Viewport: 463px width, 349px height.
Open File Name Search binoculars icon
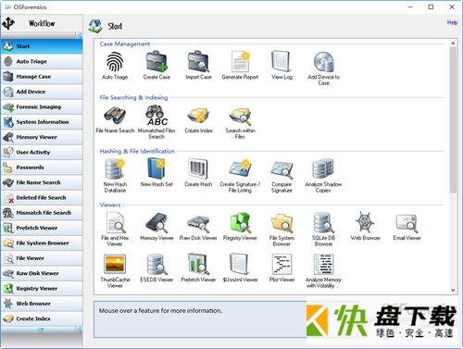pos(115,115)
